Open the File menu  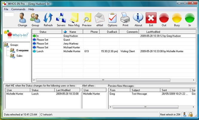6,9
